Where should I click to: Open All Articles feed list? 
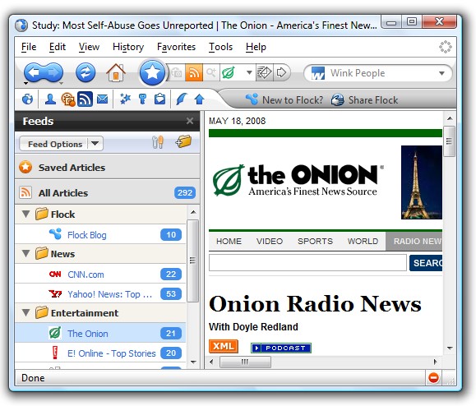107,192
